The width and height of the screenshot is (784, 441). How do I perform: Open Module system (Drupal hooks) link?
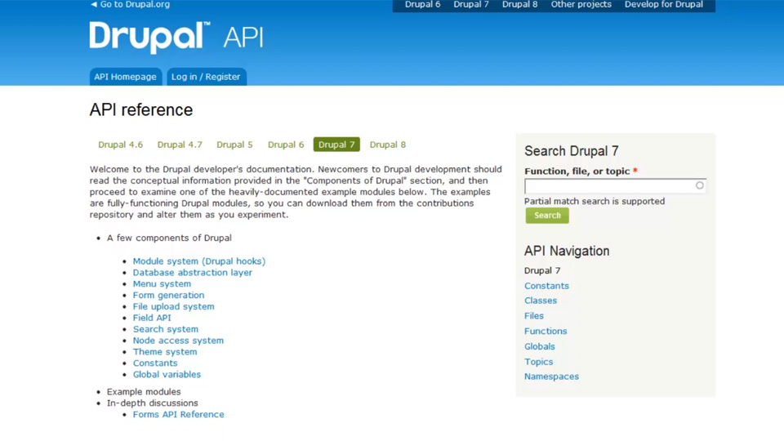(x=199, y=261)
